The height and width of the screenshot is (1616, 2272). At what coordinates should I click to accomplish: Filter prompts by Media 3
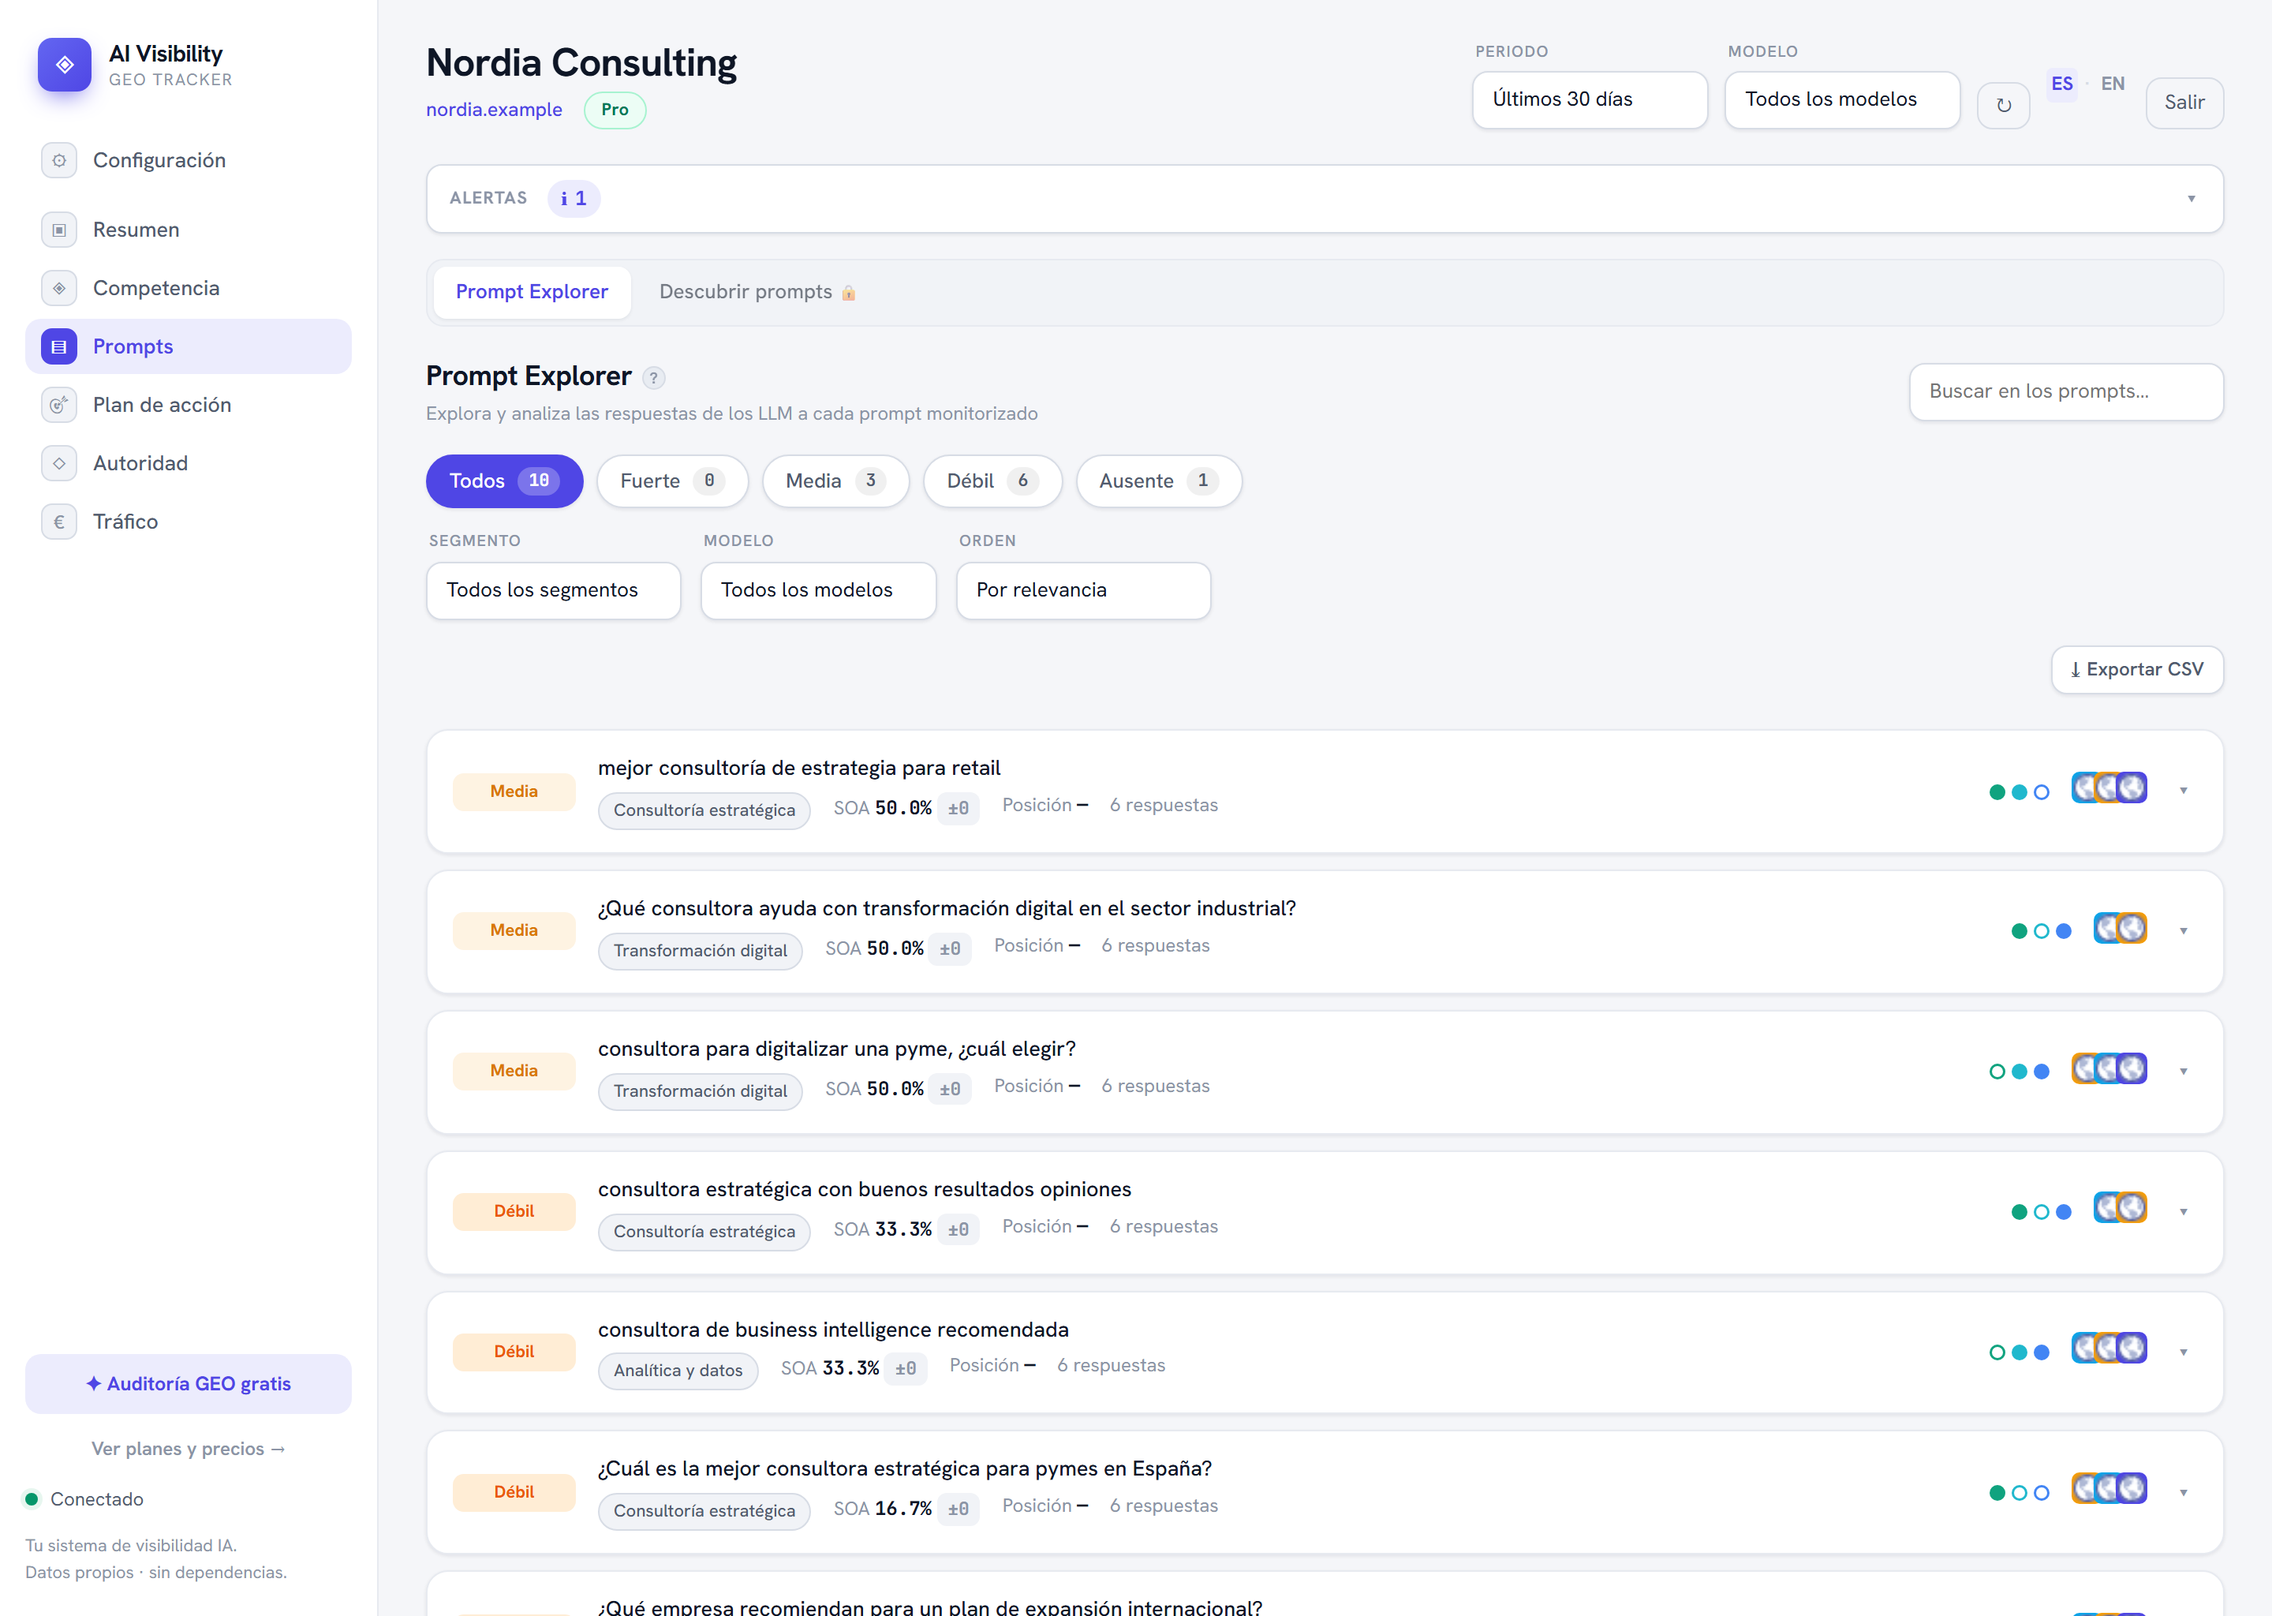835,481
